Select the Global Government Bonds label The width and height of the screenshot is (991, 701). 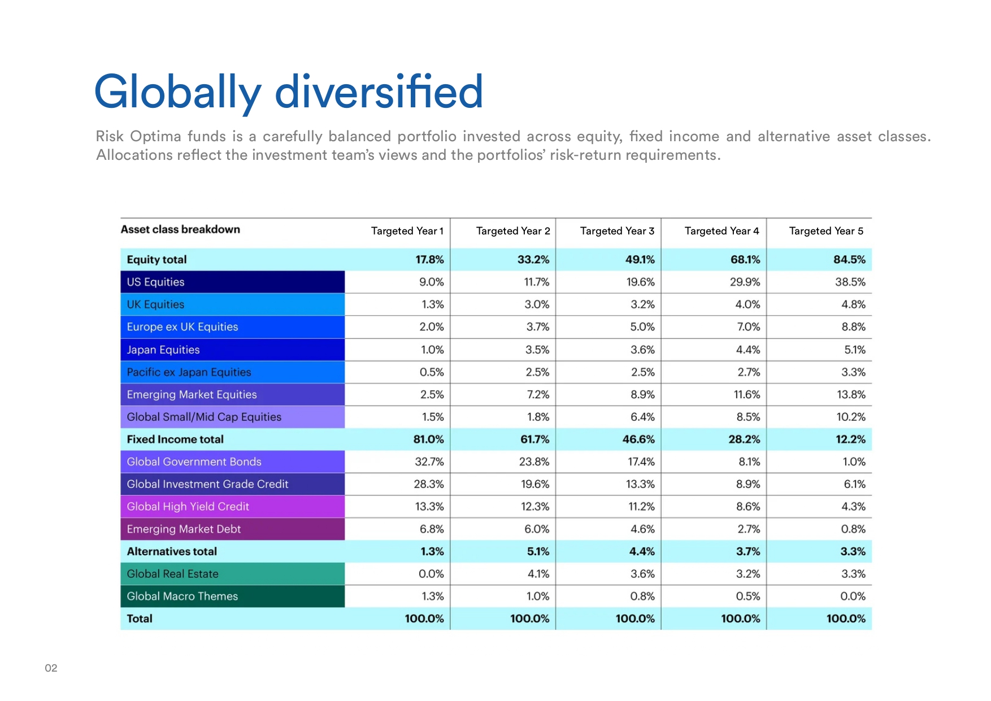194,462
